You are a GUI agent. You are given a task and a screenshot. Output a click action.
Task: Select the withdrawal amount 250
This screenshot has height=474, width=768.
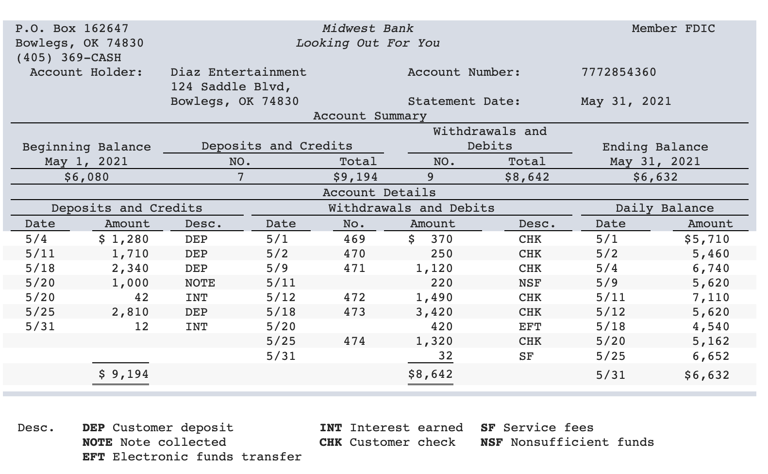point(442,254)
